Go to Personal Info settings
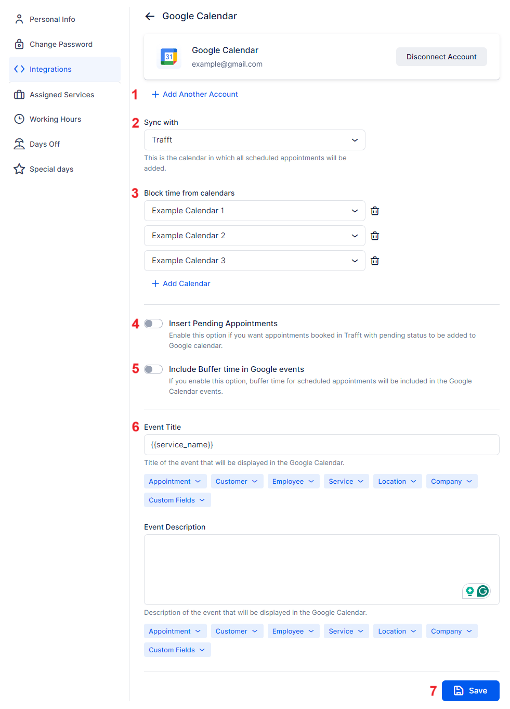Screen dimensions: 510x709 [19, 19]
